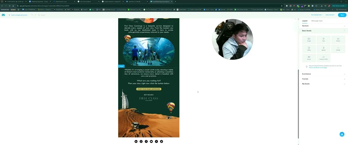This screenshot has height=145, width=348.
Task: Select the Video block
Action: (309, 49)
